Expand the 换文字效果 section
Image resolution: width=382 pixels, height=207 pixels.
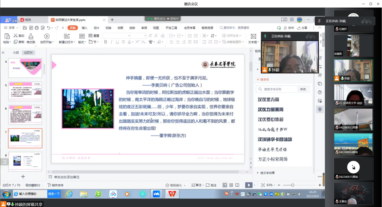point(266,173)
